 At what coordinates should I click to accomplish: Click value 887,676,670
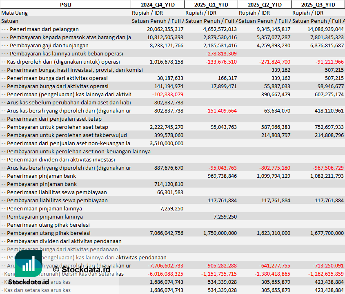coord(169,168)
